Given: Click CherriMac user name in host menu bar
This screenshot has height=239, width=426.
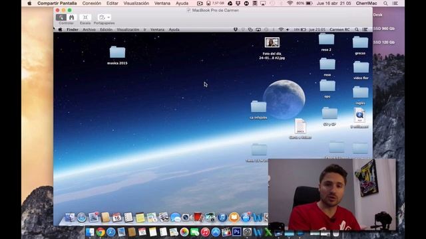Looking at the screenshot, I should click(x=366, y=3).
